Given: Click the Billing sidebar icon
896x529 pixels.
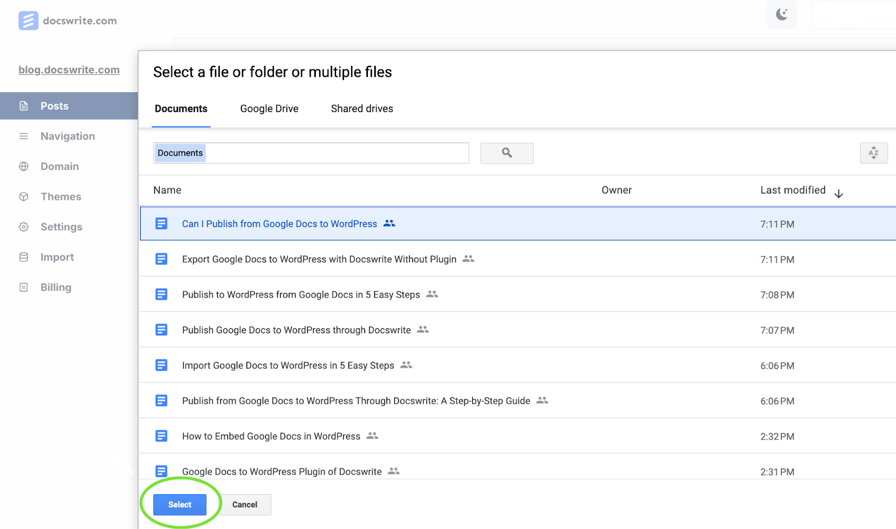Looking at the screenshot, I should tap(23, 287).
